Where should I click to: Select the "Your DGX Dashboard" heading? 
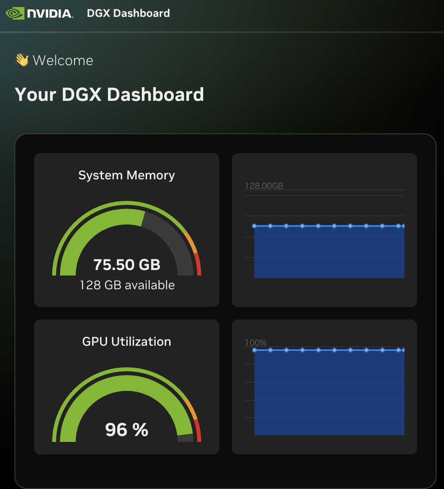coord(109,95)
